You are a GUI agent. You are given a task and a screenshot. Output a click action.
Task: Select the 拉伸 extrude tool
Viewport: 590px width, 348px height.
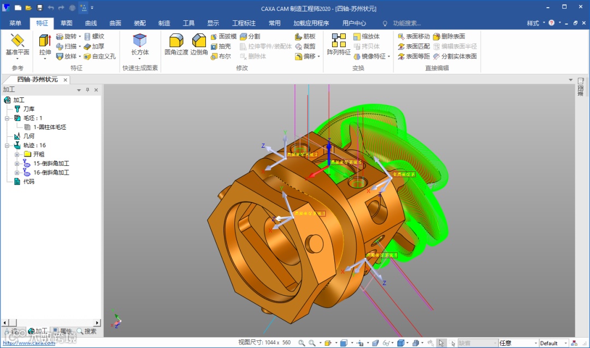coord(45,44)
